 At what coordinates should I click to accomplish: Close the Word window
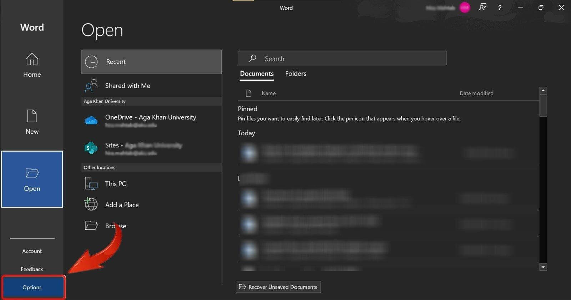coord(561,7)
